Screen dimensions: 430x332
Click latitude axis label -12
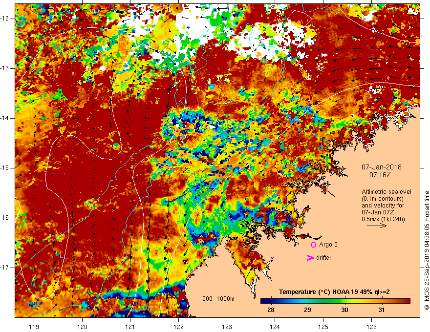coord(5,19)
